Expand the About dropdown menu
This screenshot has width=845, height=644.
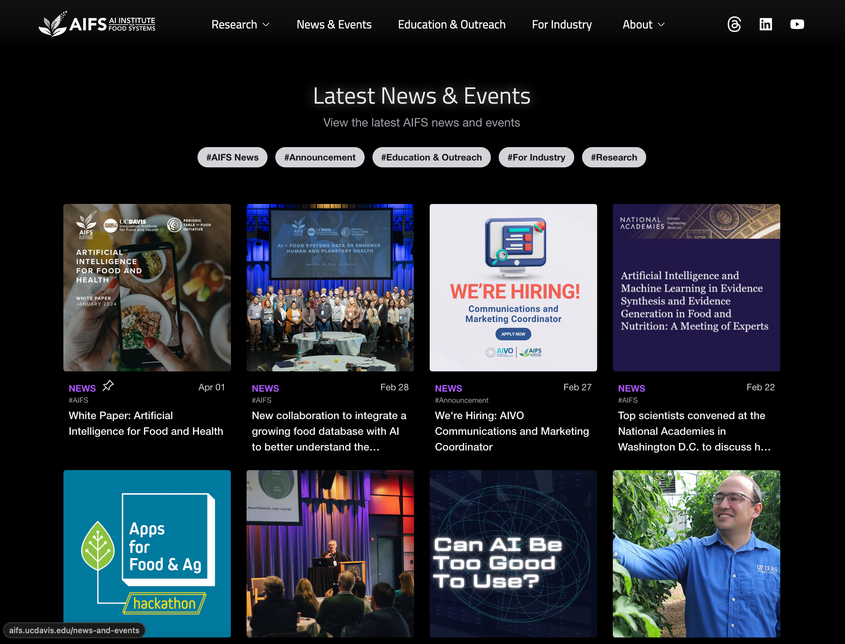click(643, 25)
